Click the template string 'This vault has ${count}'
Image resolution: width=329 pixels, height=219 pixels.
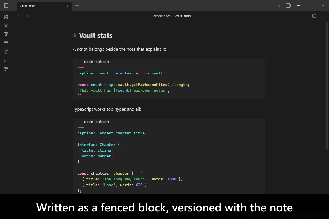(x=123, y=90)
